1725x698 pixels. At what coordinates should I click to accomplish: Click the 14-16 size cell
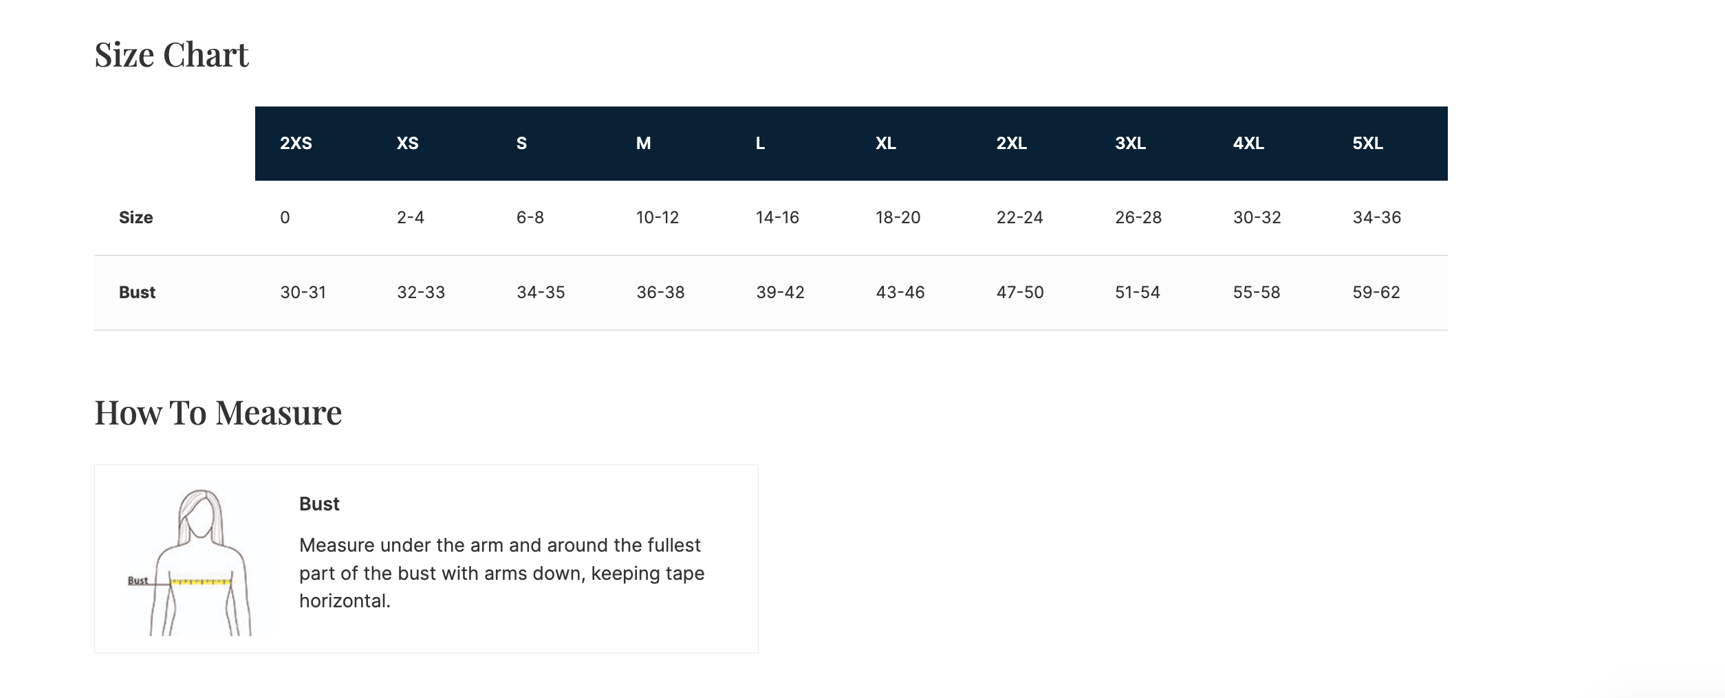tap(777, 218)
